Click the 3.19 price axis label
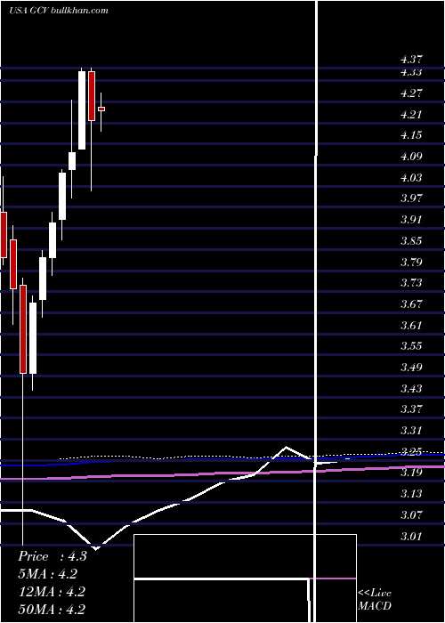The image size is (445, 623). 411,473
